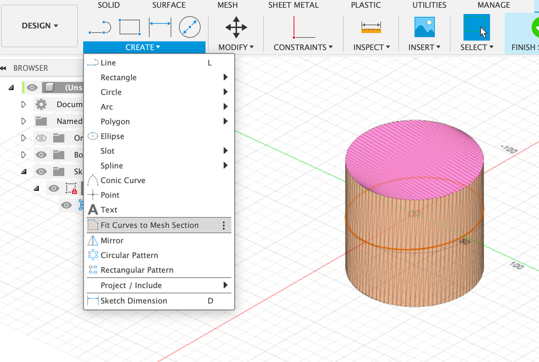539x362 pixels.
Task: Click the Sketch Dimension toolbar icon
Action: click(x=160, y=27)
